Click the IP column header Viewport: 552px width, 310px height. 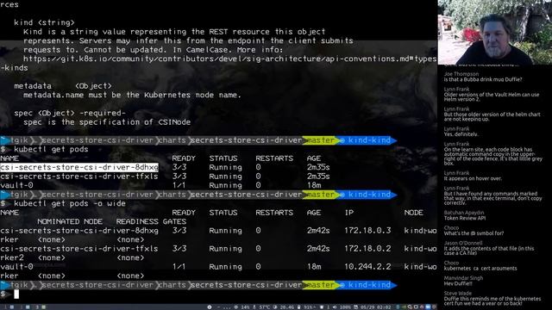[x=348, y=213]
